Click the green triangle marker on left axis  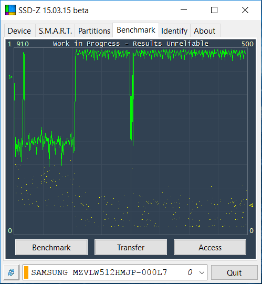11,77
